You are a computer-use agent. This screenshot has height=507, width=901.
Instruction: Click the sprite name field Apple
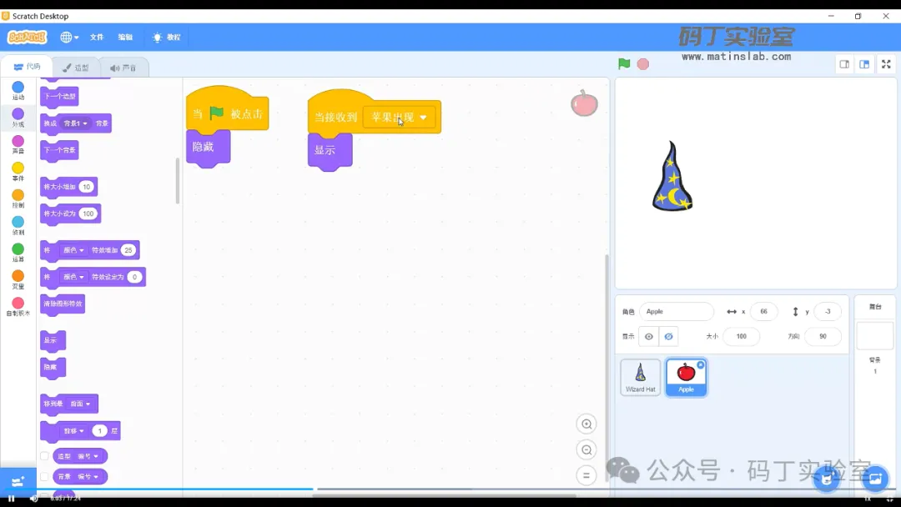(677, 311)
